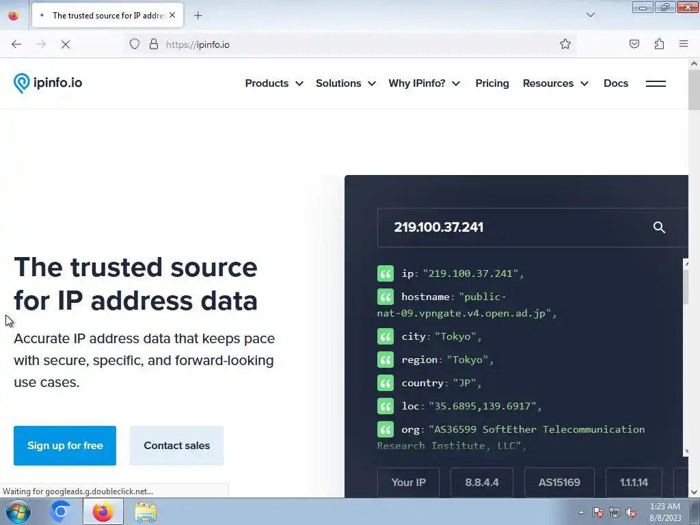Expand the Products menu
Screen dimensions: 700x525
274,83
